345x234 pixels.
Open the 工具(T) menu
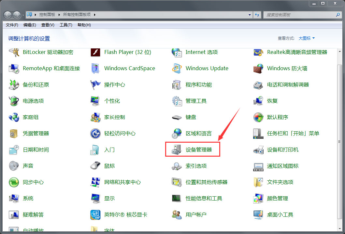coord(65,25)
